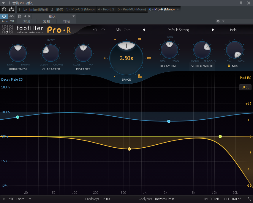Expand the insert tabs overflow arrow
Image resolution: width=253 pixels, height=203 pixels.
pos(178,10)
